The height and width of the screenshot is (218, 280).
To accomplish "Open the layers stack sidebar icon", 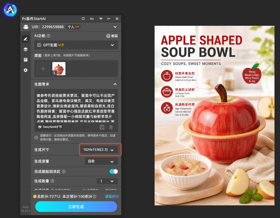I will pyautogui.click(x=25, y=49).
